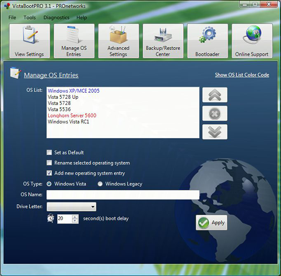Maximize the VistaBootPRO window
The width and height of the screenshot is (281, 276).
(x=255, y=5)
